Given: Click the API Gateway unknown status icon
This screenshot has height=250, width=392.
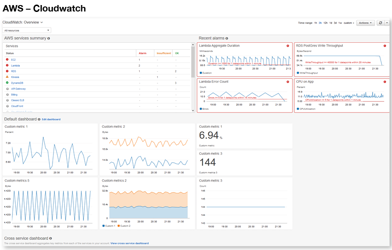Looking at the screenshot, I should [7, 89].
